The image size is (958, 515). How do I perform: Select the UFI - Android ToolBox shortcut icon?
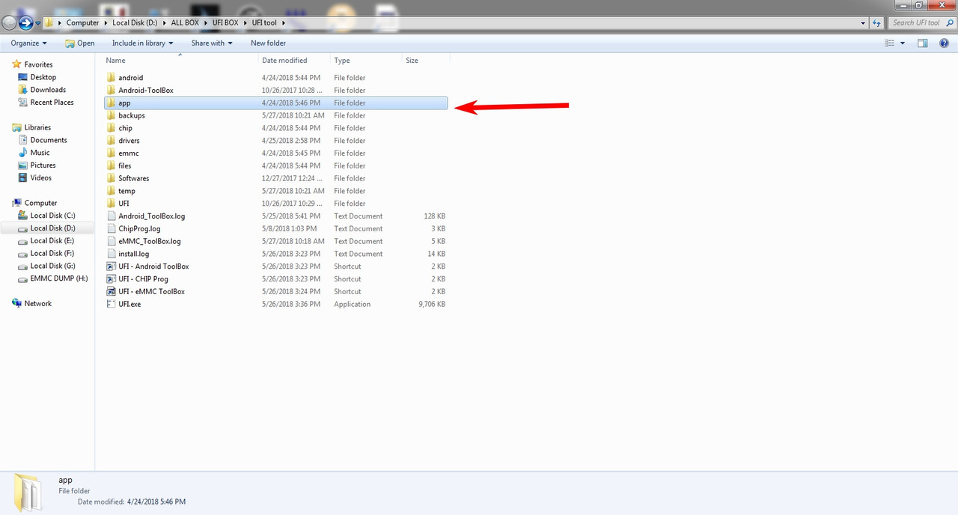(111, 266)
